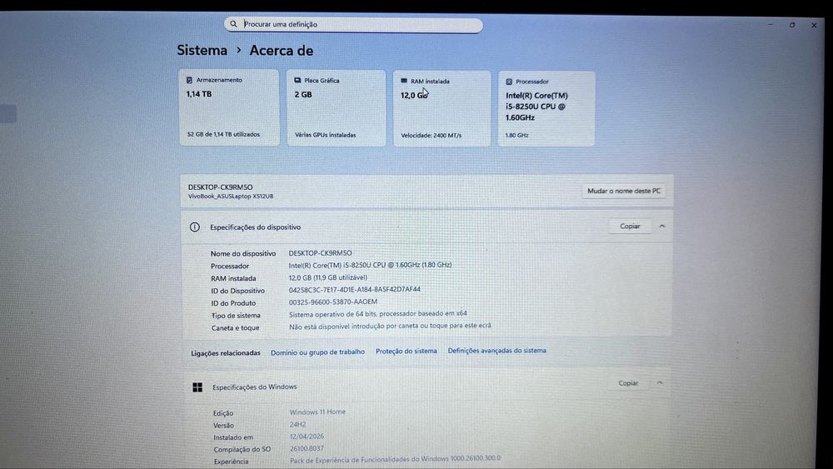Select the version value 24H2
Image resolution: width=833 pixels, height=469 pixels.
pyautogui.click(x=297, y=424)
